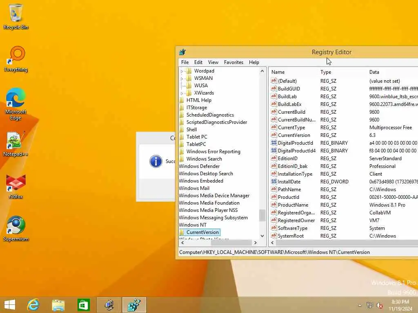Select the Windows NT key
Viewport: 418px width, 313px height.
click(x=193, y=225)
